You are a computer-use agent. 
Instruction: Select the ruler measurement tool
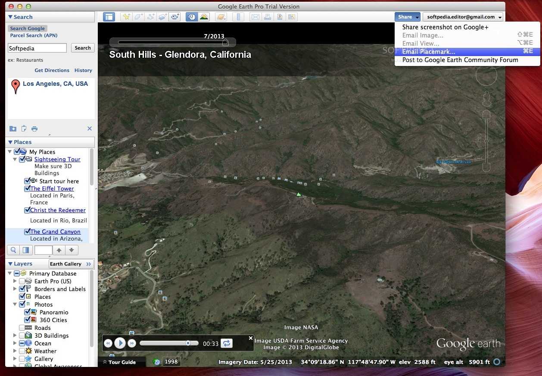click(x=238, y=17)
